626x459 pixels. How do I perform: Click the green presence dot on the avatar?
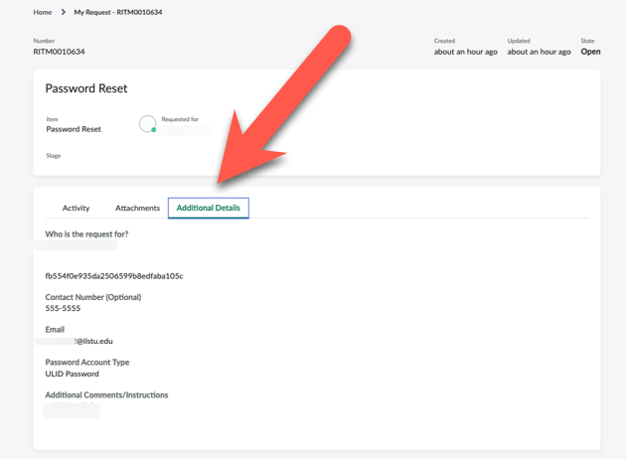153,130
